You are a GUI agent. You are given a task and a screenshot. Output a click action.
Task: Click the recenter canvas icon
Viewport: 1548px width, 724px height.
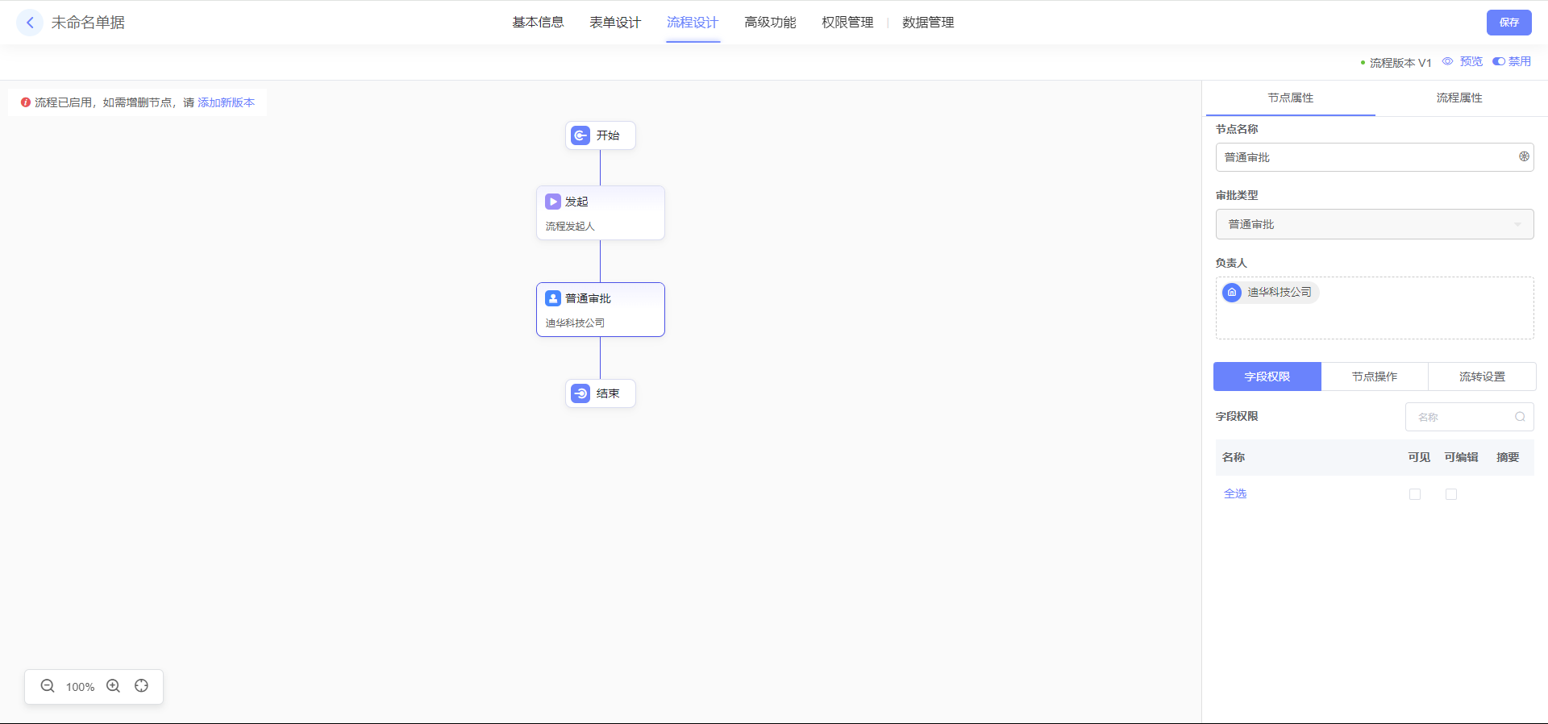[x=142, y=686]
